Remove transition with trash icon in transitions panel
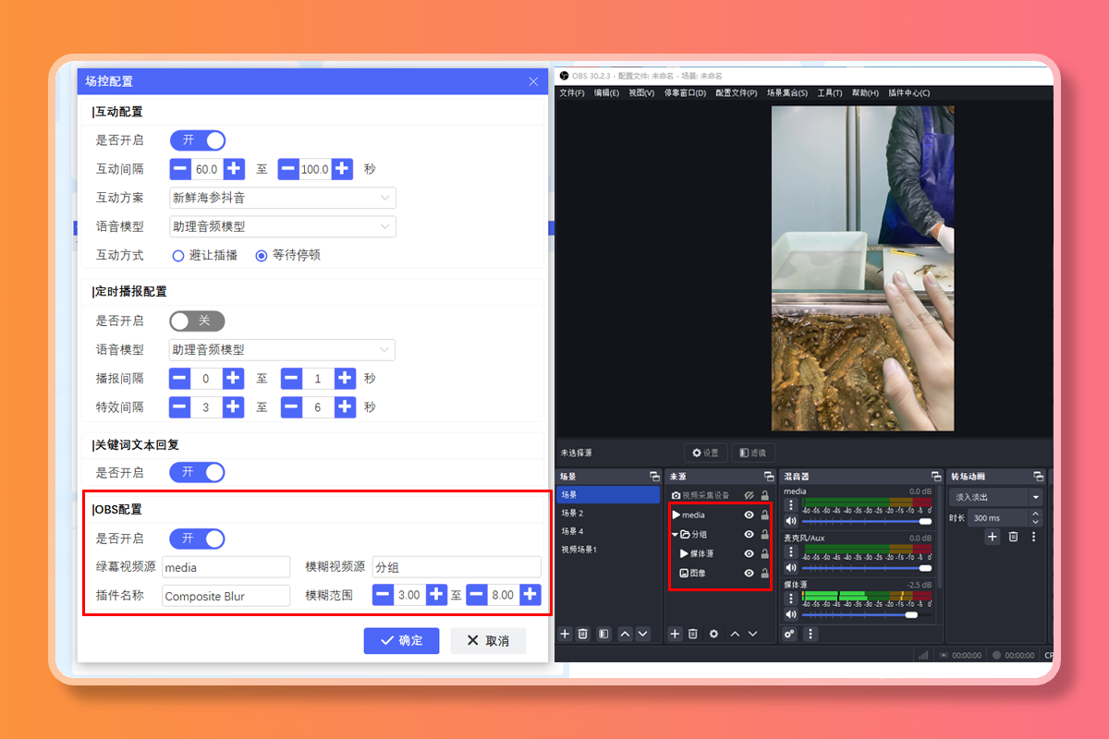The width and height of the screenshot is (1109, 739). pyautogui.click(x=1013, y=537)
